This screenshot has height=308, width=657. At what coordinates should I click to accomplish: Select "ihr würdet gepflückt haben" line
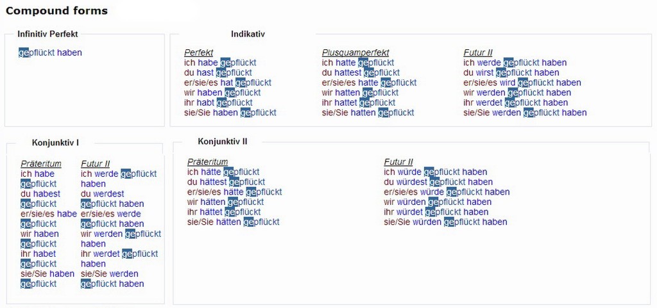436,212
